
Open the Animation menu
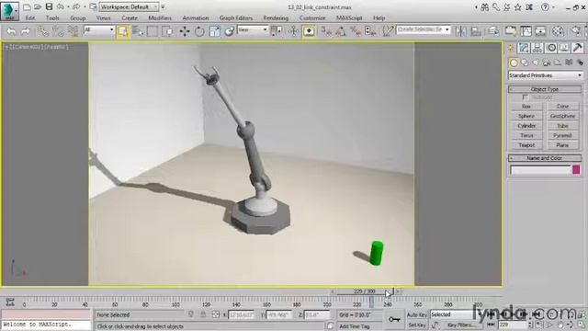[196, 17]
